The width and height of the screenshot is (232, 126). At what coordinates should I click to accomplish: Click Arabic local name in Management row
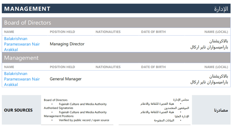[x=209, y=79]
